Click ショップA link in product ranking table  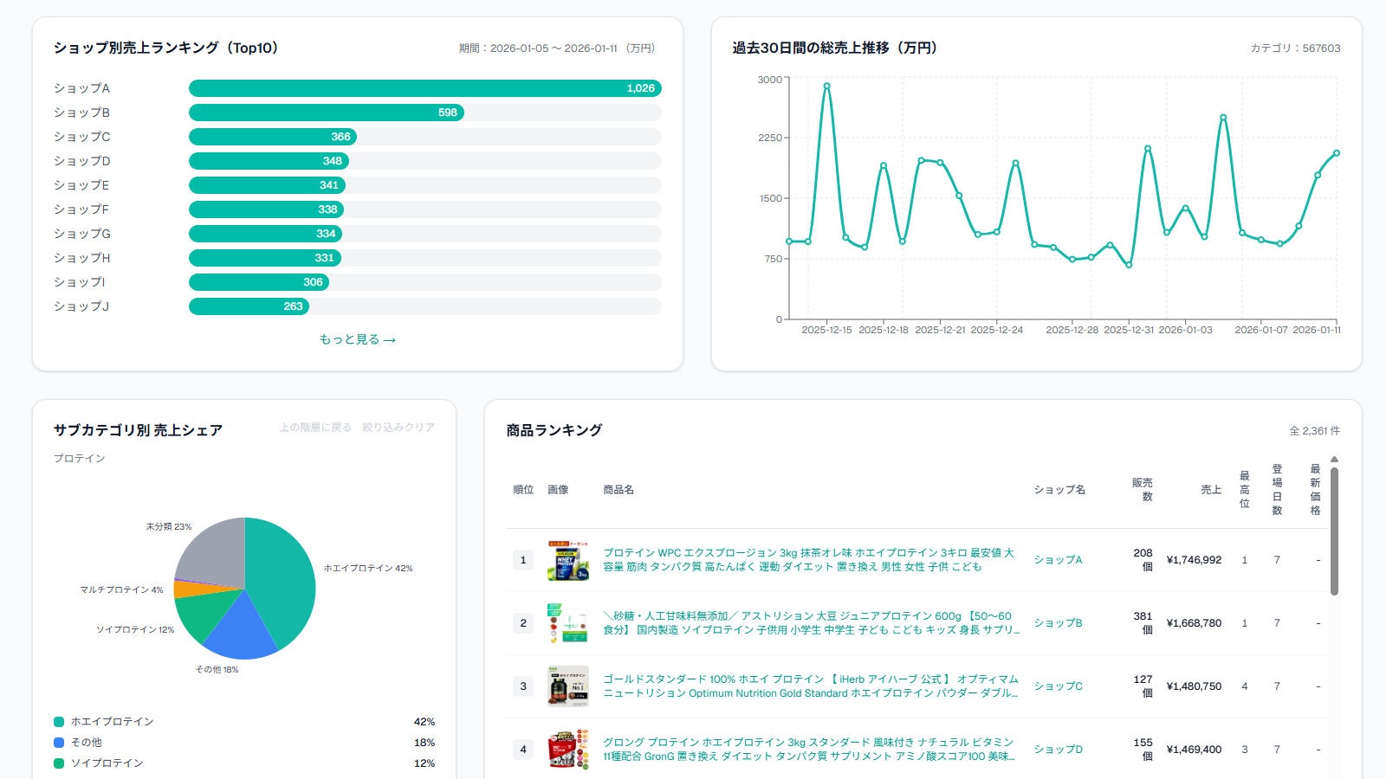pyautogui.click(x=1058, y=560)
